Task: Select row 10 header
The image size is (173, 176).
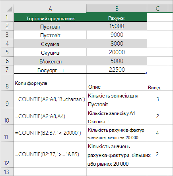Action: (x=7, y=117)
